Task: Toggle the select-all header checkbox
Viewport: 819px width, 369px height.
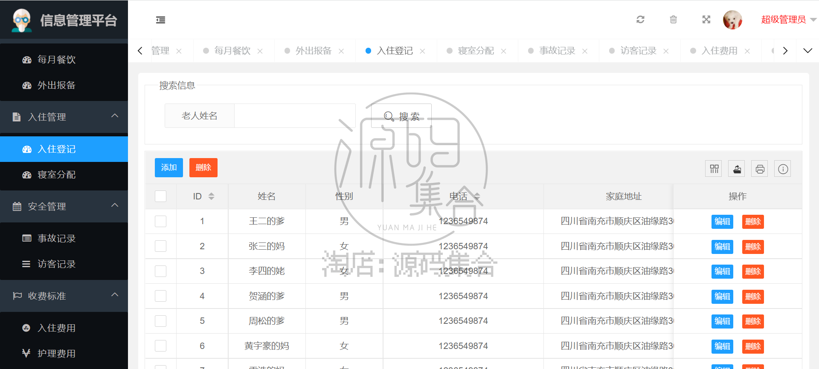Action: [160, 196]
